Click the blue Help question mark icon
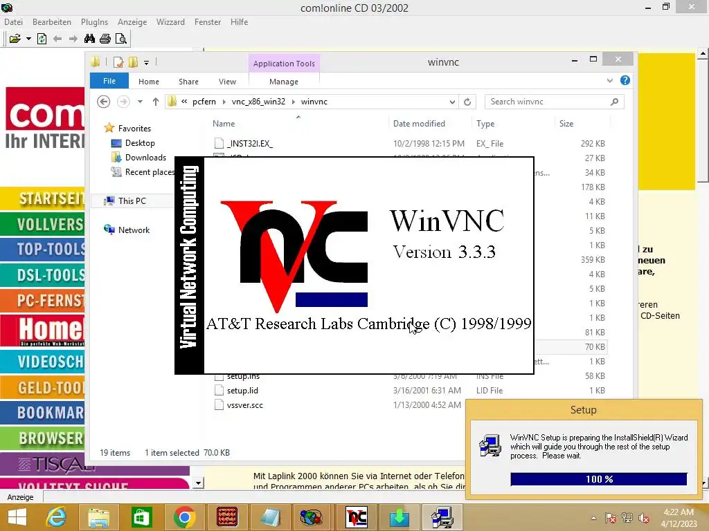The width and height of the screenshot is (709, 531). coord(625,80)
